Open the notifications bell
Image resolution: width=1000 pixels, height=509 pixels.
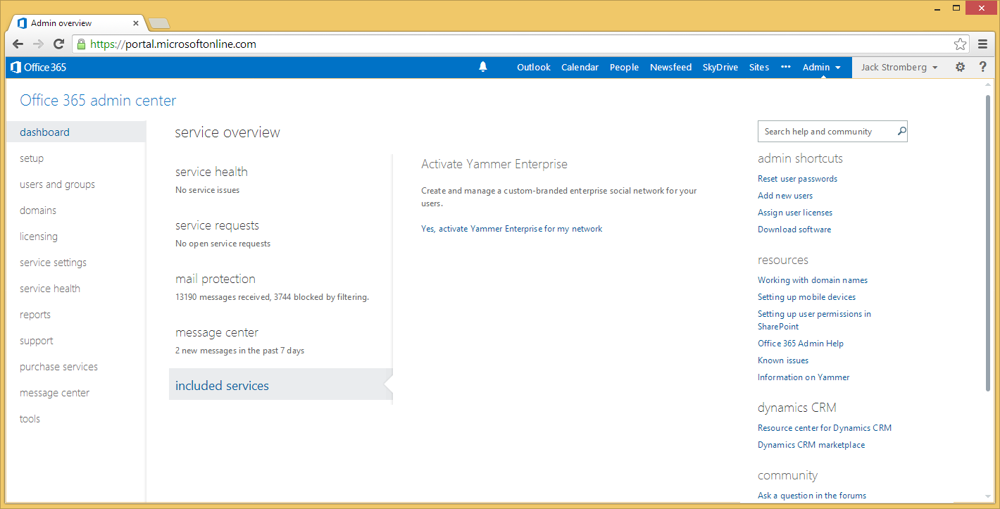click(x=483, y=67)
